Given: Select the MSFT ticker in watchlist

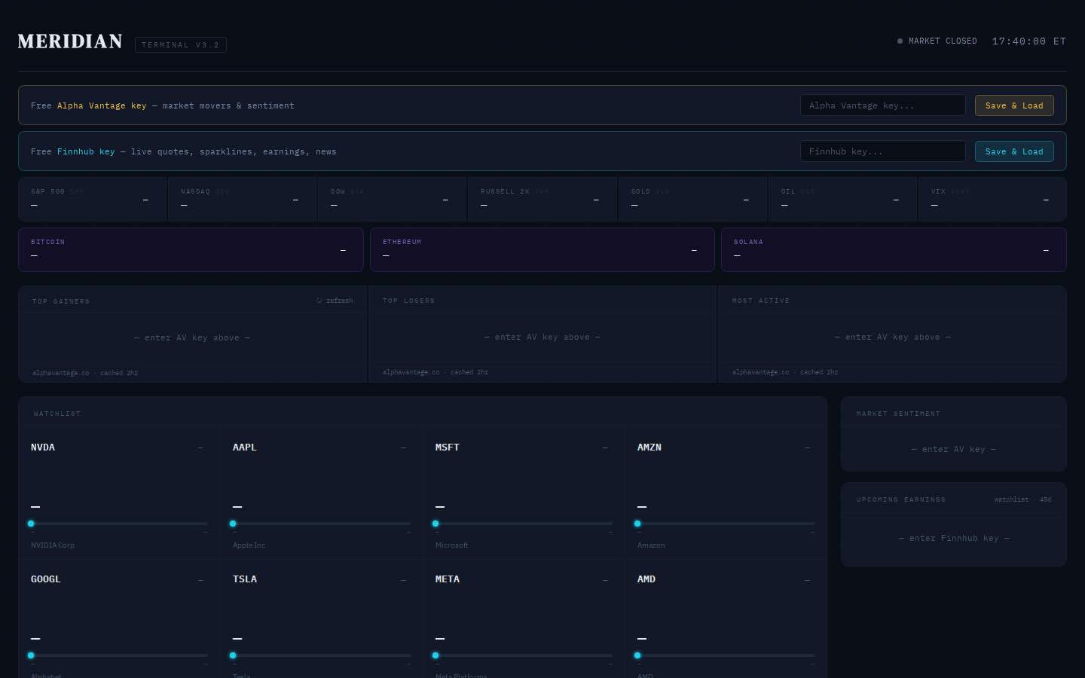Looking at the screenshot, I should [448, 447].
